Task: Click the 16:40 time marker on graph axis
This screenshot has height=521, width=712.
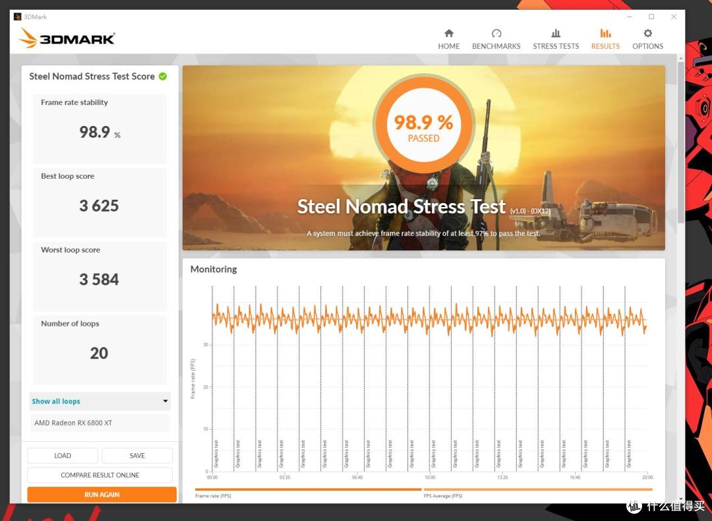Action: [575, 477]
